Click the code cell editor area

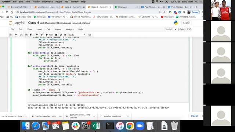coord(108,70)
